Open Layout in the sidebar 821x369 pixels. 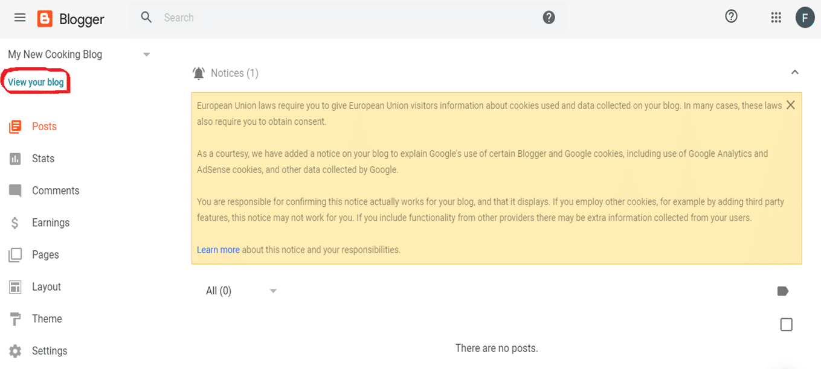47,287
